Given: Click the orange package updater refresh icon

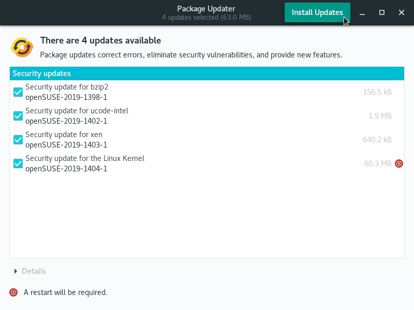Looking at the screenshot, I should pos(22,47).
